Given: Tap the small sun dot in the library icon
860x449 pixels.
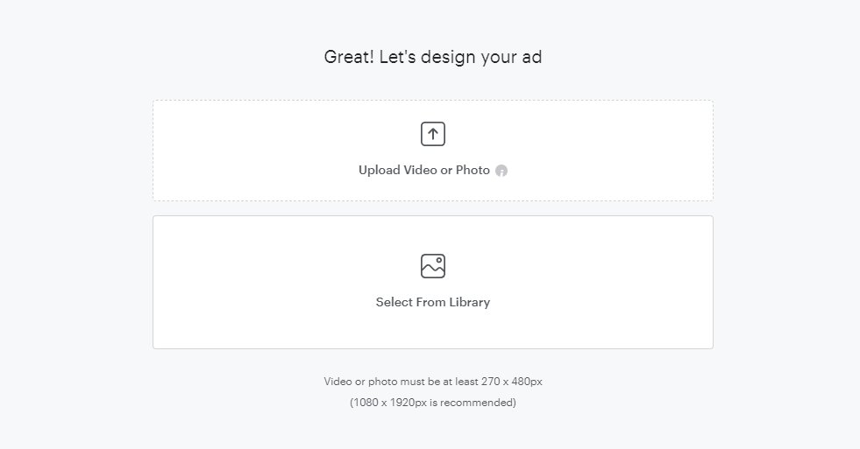Looking at the screenshot, I should click(439, 260).
